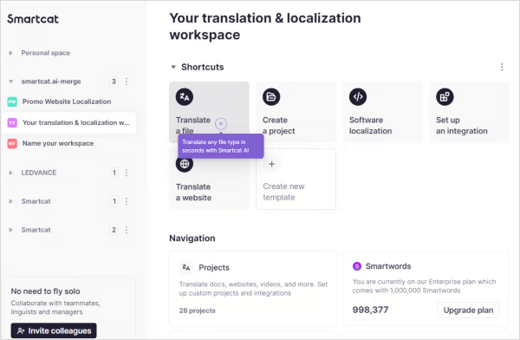Expand the Smartcat group with count 1

click(10, 201)
